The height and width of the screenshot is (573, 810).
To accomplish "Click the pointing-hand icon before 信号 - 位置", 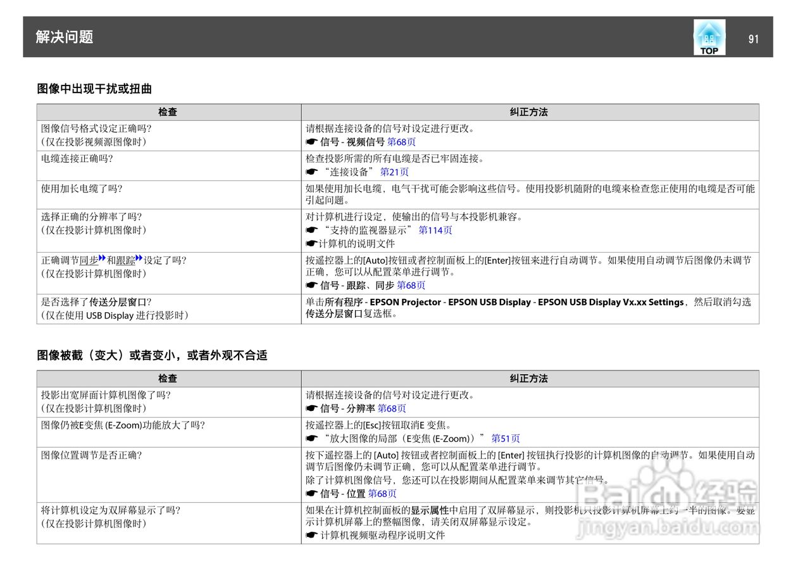I will [311, 493].
